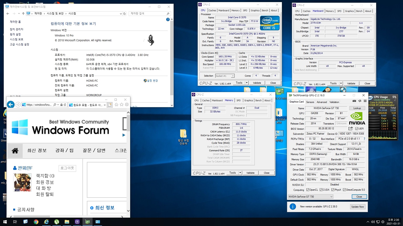
Task: Open Socket #1 selection dropdown in CPU-Z
Action: pyautogui.click(x=225, y=76)
